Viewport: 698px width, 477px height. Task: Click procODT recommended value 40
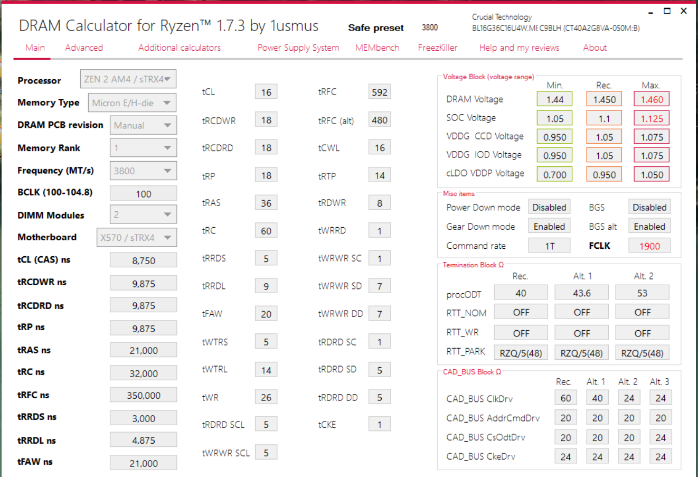pyautogui.click(x=521, y=293)
